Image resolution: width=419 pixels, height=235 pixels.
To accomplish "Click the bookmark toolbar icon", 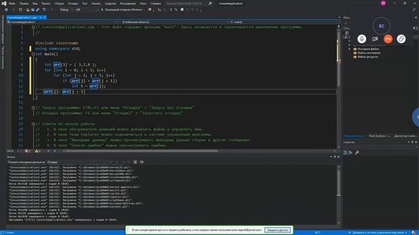I will [182, 10].
